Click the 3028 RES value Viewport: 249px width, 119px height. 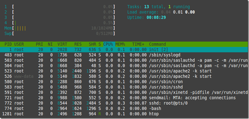click(x=77, y=103)
